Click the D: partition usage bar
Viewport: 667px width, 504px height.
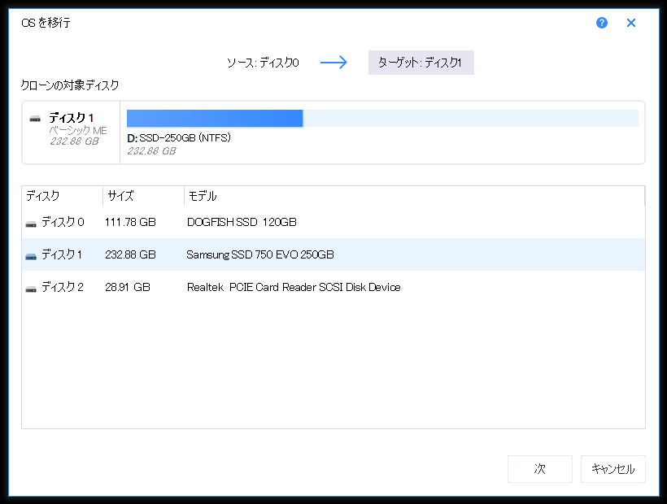coord(382,119)
